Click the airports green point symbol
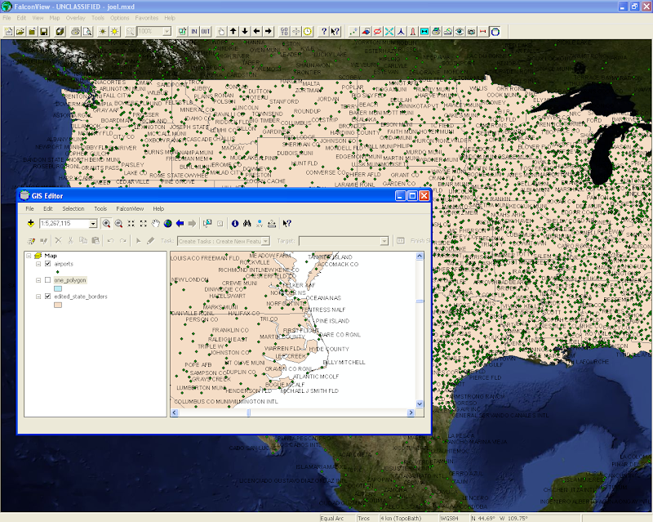Image resolution: width=653 pixels, height=522 pixels. point(57,272)
